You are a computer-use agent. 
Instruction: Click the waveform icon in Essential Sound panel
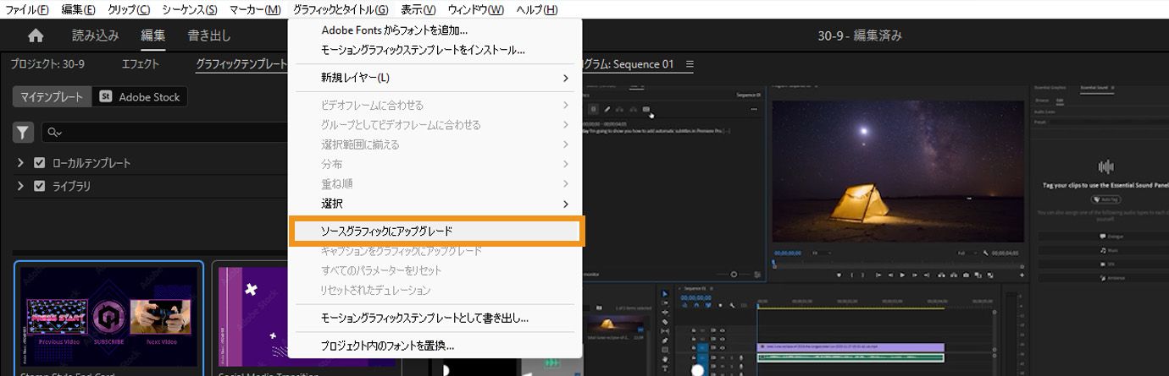1105,166
